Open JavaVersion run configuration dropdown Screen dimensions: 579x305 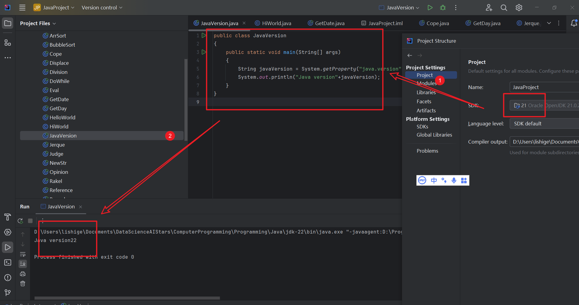[x=399, y=8]
